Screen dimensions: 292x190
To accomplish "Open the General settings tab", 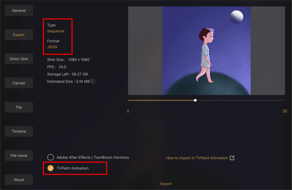I will [x=19, y=11].
